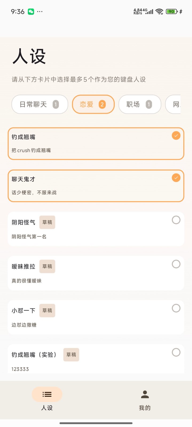Tap the count badge 2 on 恋爱 chip
The height and width of the screenshot is (427, 192).
(102, 104)
